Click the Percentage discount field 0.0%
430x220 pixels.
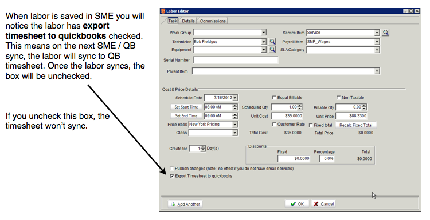coord(327,158)
